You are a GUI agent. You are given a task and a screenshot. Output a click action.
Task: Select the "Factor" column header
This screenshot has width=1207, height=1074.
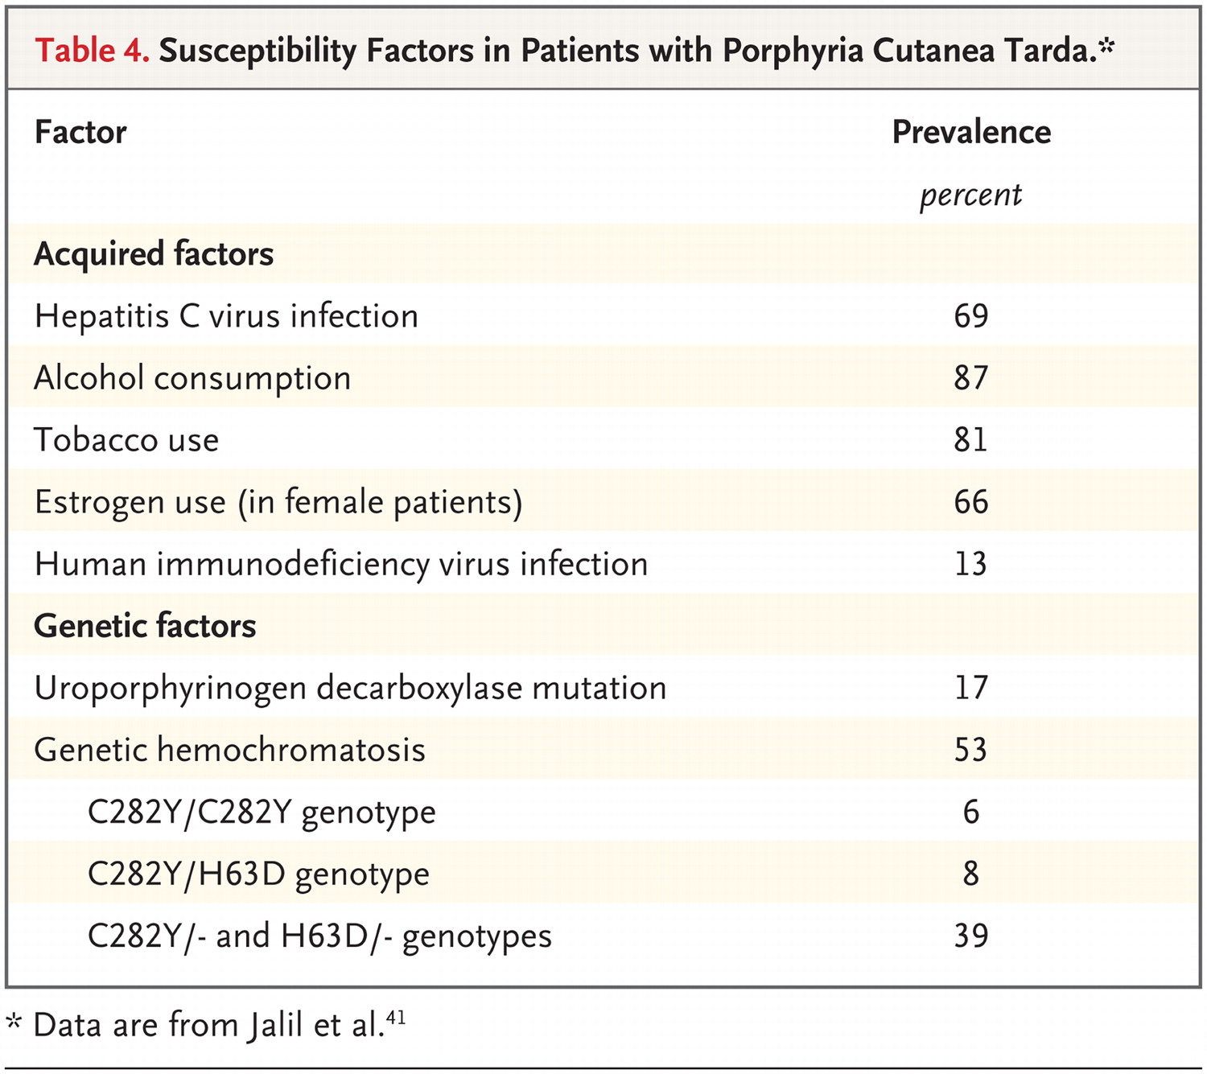tap(80, 132)
